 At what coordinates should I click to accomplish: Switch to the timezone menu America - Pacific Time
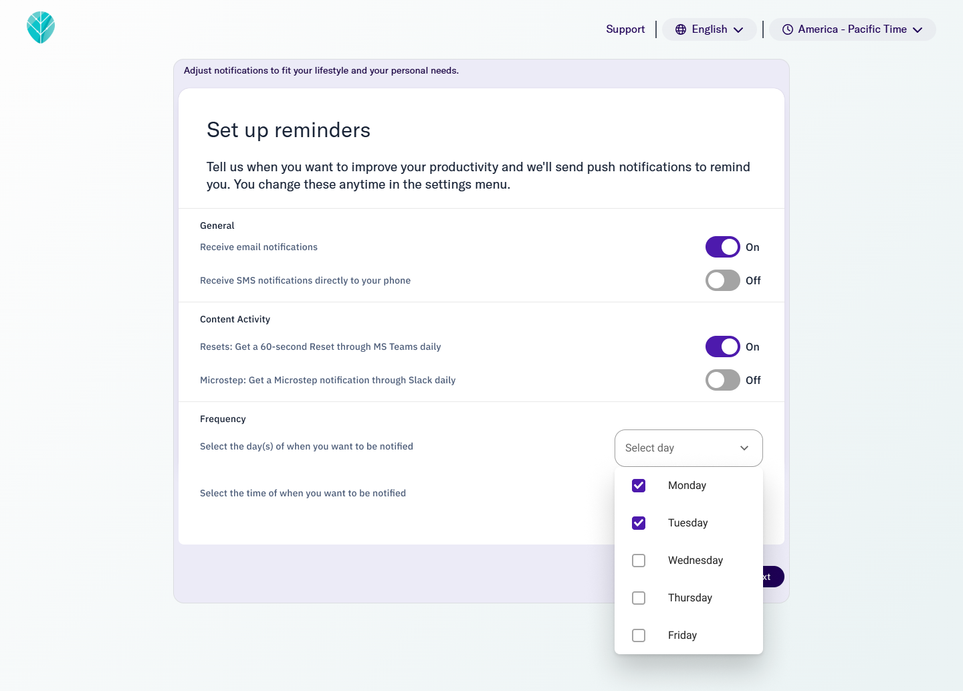852,29
